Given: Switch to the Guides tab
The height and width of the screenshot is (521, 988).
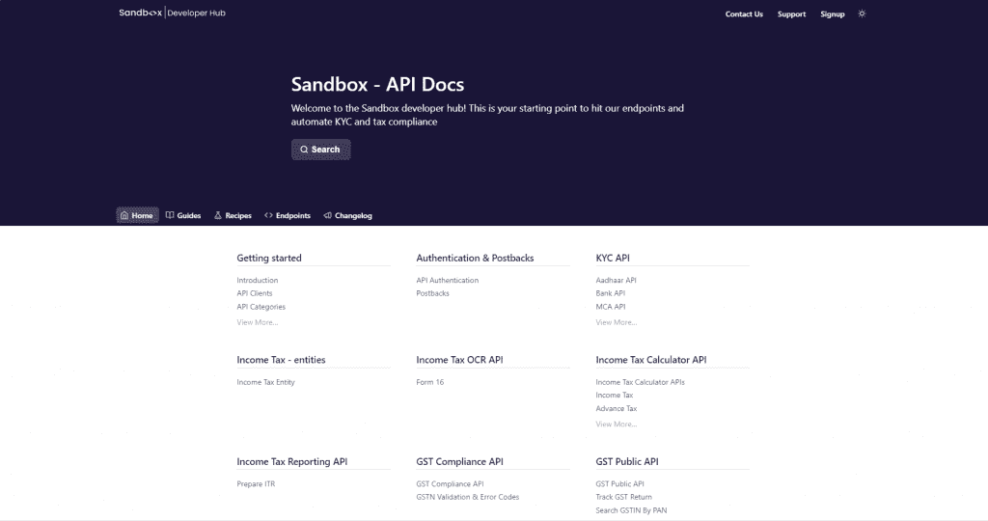Looking at the screenshot, I should click(x=183, y=215).
